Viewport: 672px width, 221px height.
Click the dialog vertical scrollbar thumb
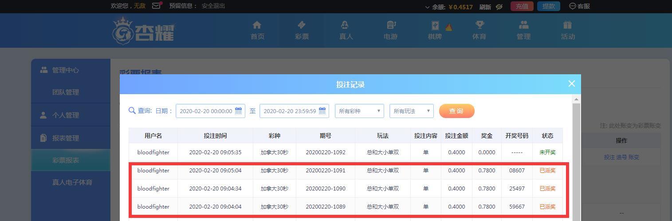pos(576,161)
